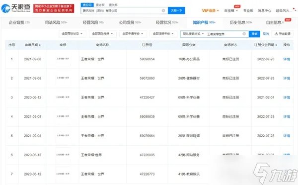This screenshot has height=185, width=298.
Task: Switch to the 公司发展 tab
Action: coord(130,22)
